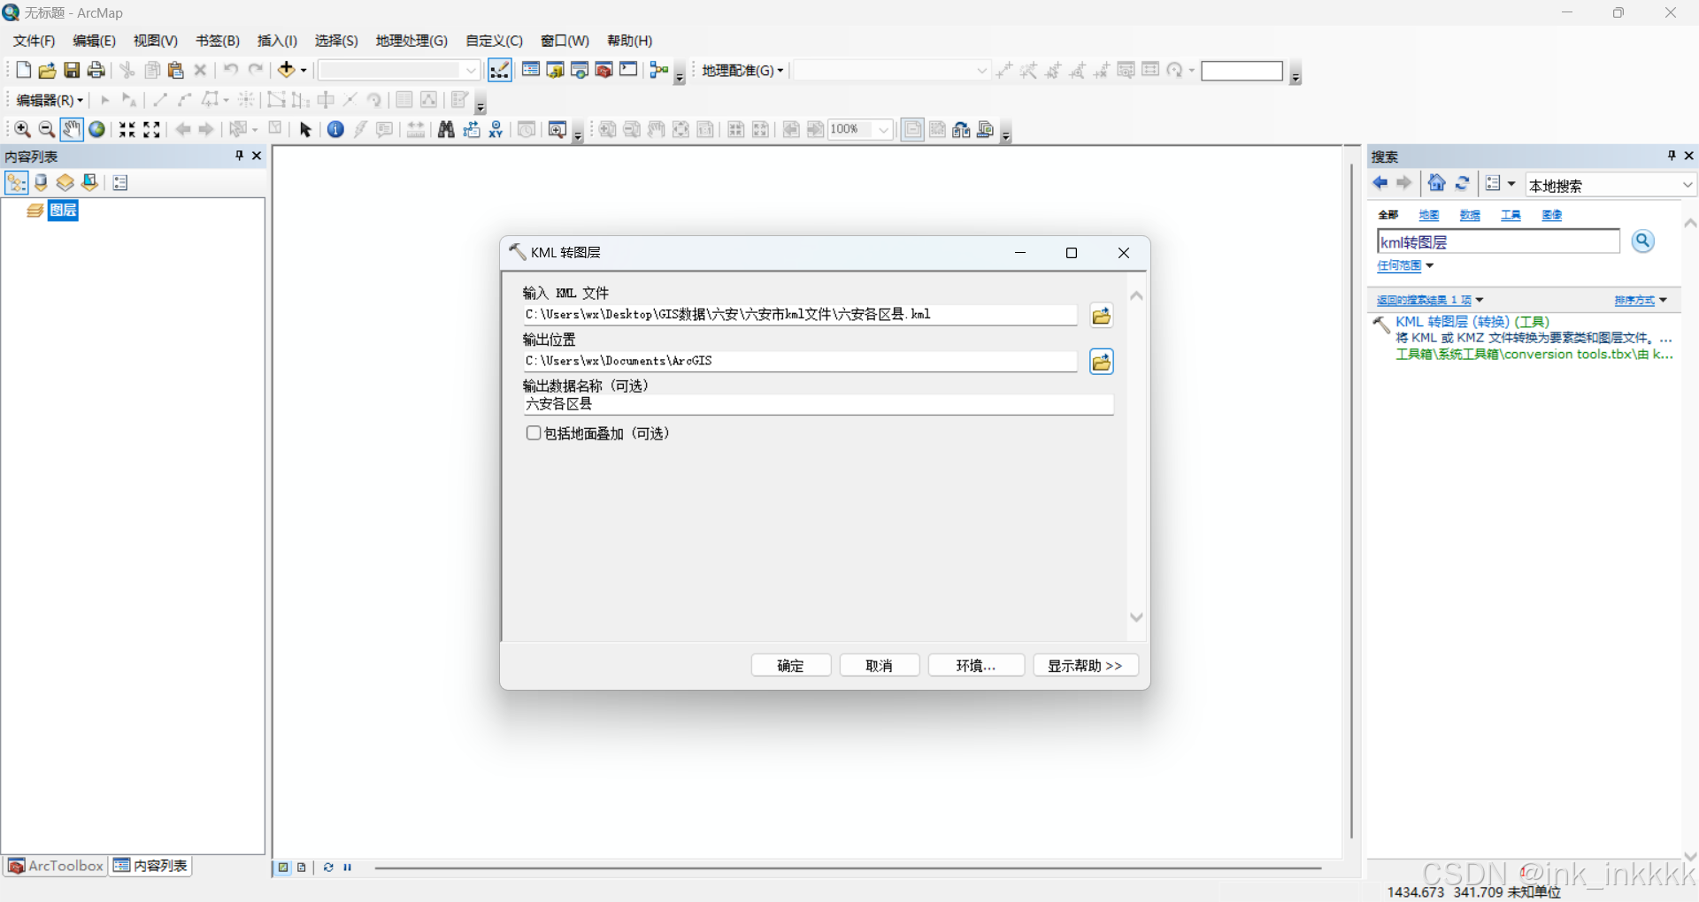
Task: List contents by source
Action: tap(41, 183)
